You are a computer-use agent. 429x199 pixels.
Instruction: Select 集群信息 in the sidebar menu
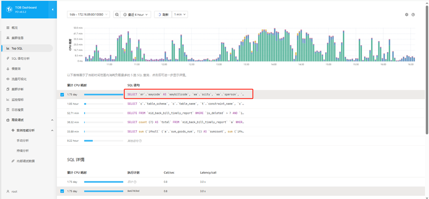[17, 38]
